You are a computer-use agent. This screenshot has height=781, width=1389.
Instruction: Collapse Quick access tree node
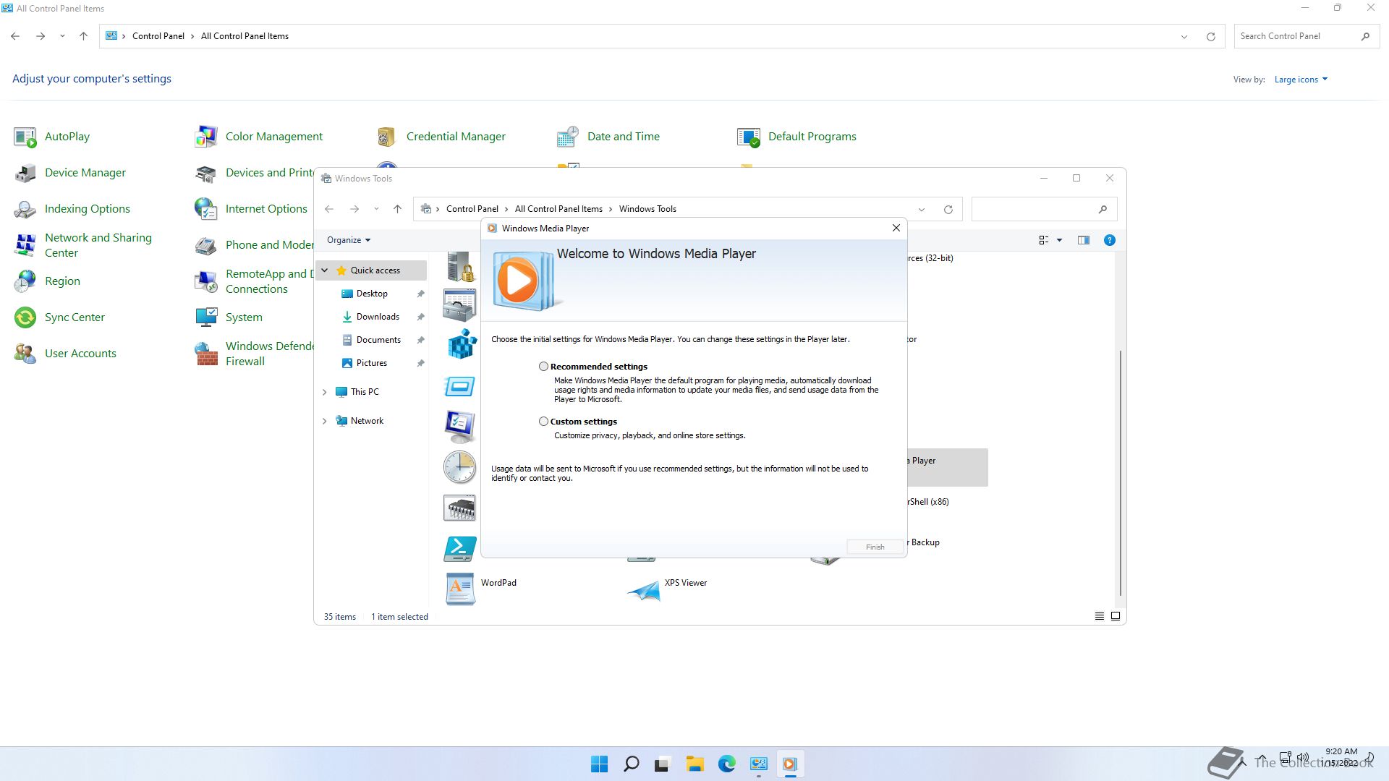click(x=325, y=270)
